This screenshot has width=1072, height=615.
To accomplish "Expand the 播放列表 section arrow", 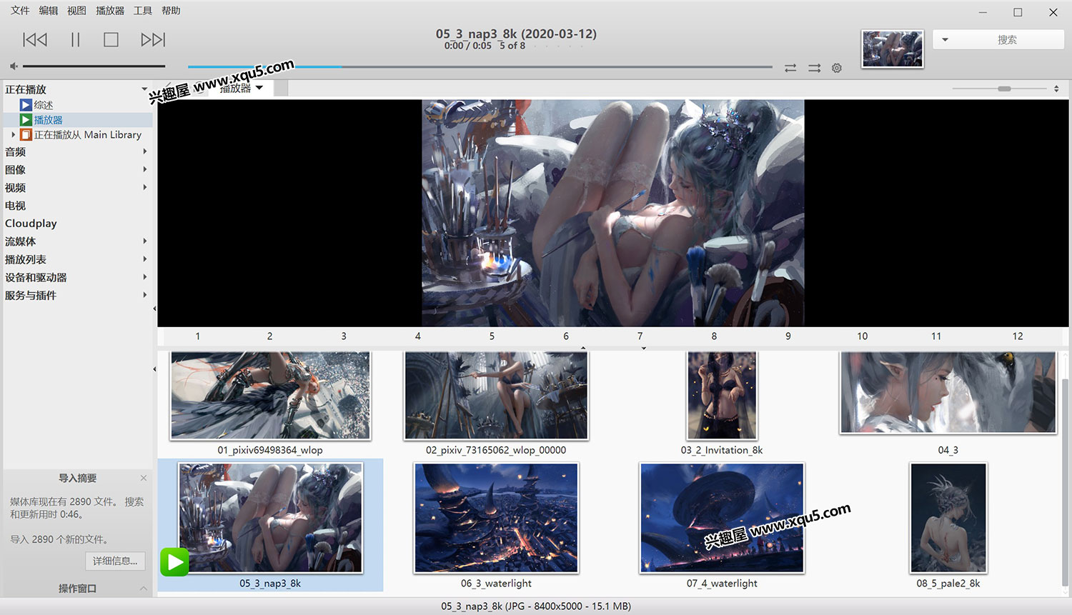I will 144,259.
